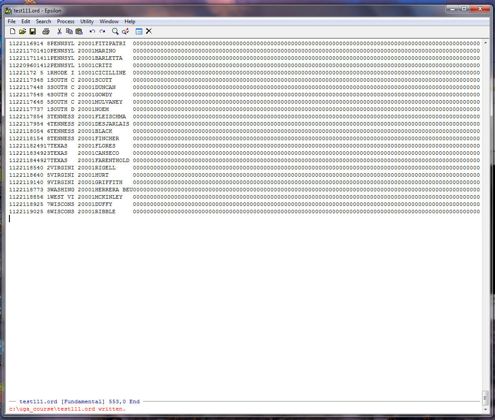Screen dimensions: 495x420
Task: Click the vertical scrollbar up arrow
Action: tap(486, 43)
